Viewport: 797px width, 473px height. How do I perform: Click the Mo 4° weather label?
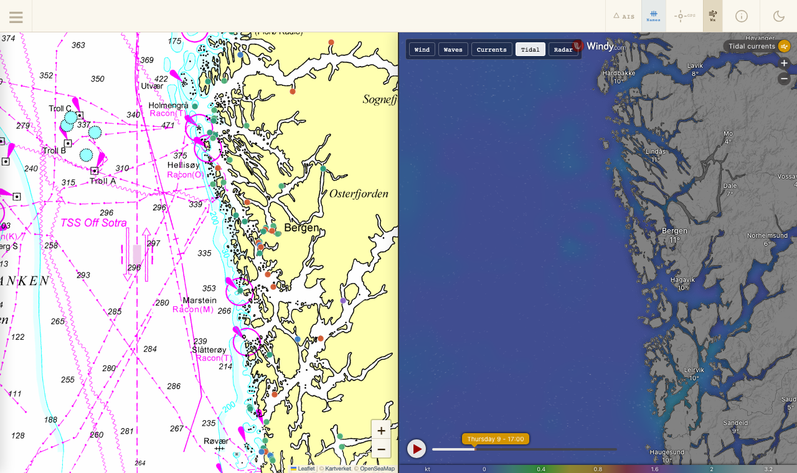click(x=728, y=137)
